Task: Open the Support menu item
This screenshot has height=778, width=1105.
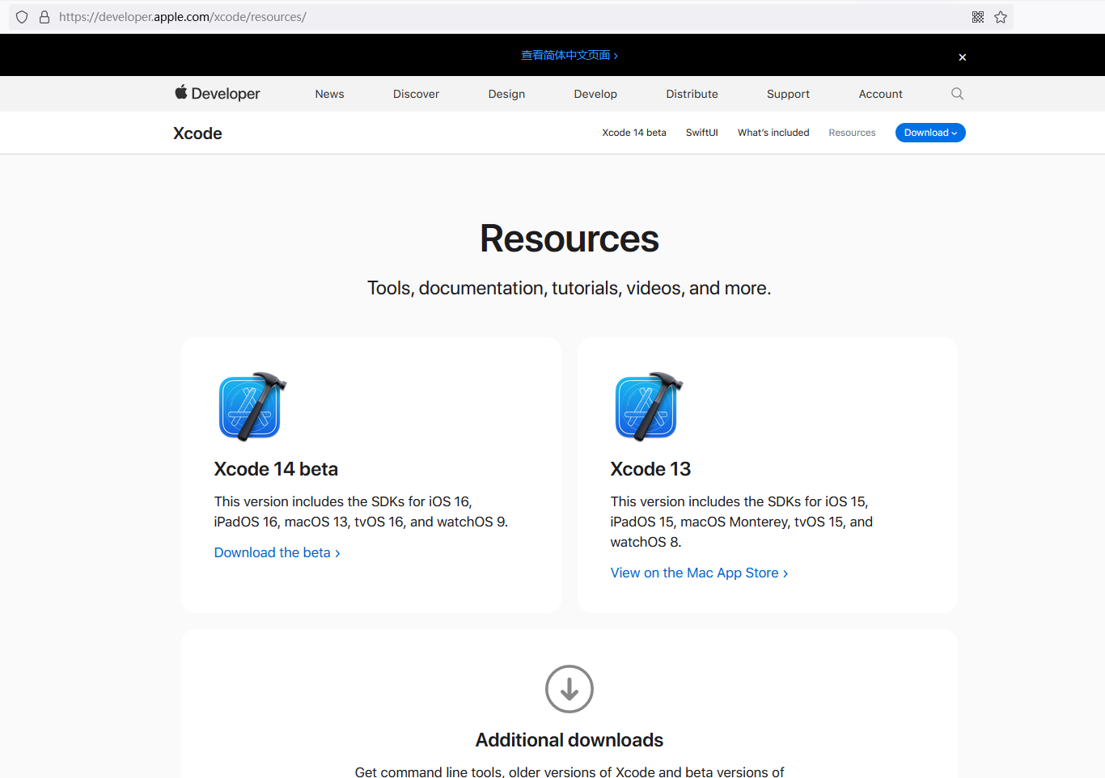Action: click(788, 94)
